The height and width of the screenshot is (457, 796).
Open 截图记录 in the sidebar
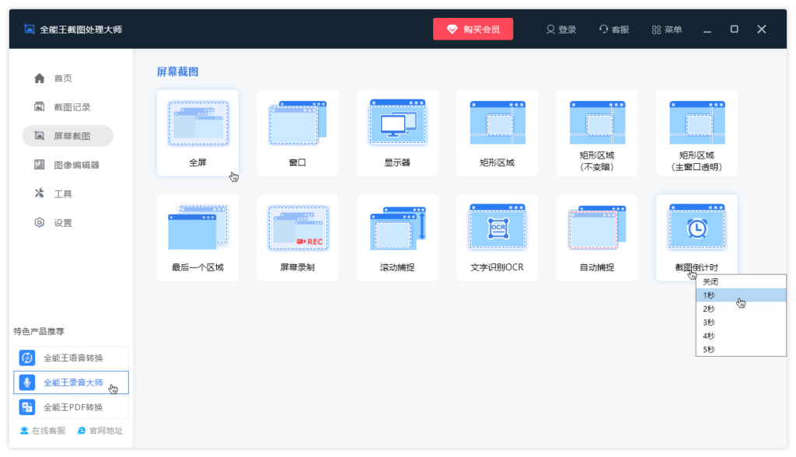[72, 107]
